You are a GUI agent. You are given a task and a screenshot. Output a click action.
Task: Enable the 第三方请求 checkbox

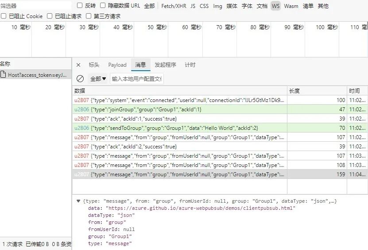(89, 16)
